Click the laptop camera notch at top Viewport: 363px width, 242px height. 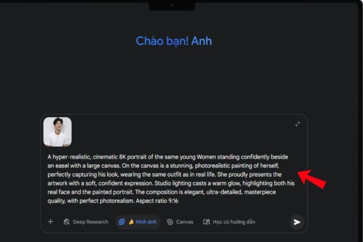(x=172, y=6)
